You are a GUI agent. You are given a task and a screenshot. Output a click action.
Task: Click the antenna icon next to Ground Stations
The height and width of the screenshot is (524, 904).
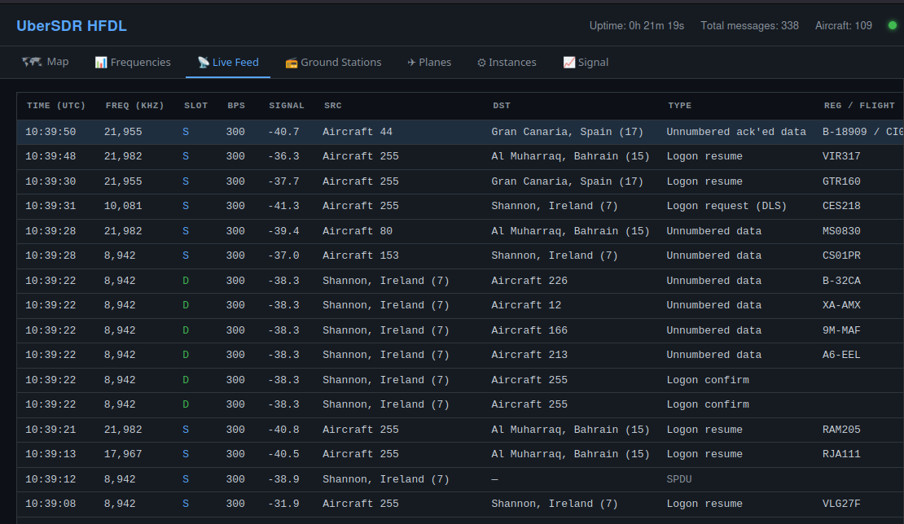click(292, 62)
